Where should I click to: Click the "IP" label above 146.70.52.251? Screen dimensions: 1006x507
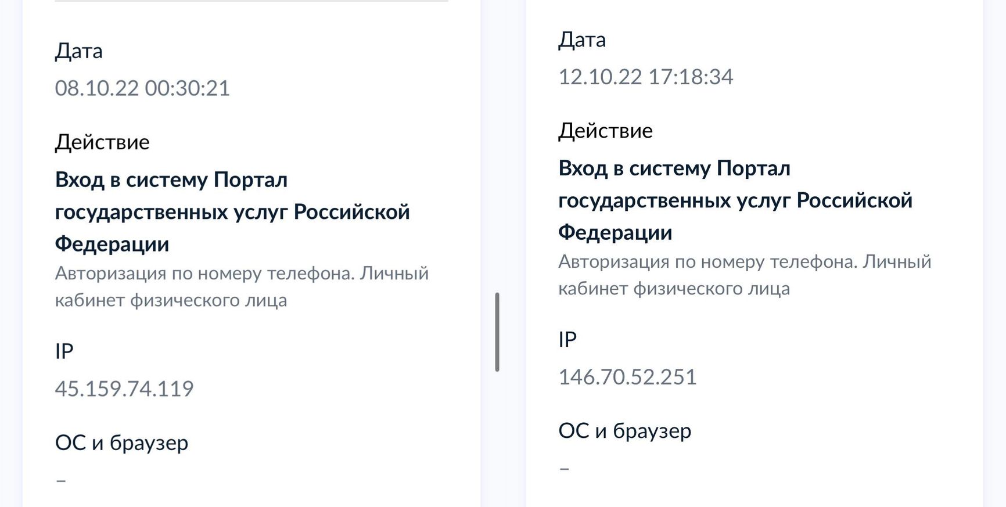[567, 340]
